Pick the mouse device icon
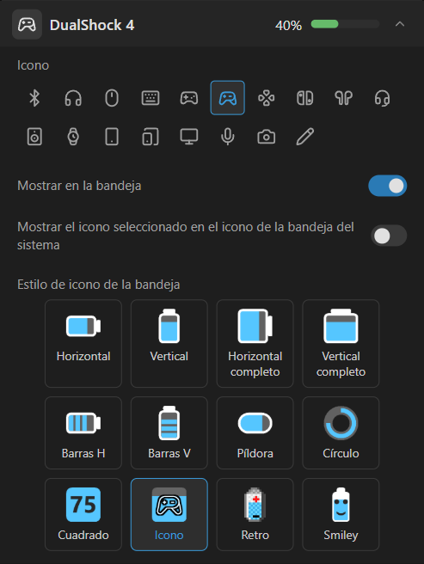 [112, 98]
